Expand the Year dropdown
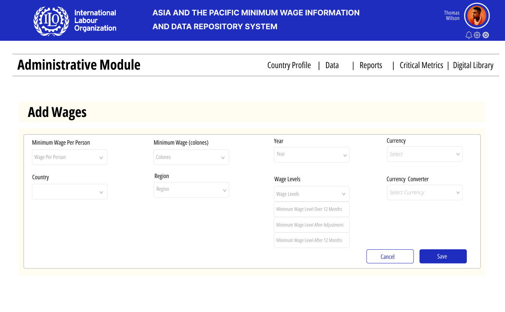Screen dimensions: 505x312 pyautogui.click(x=311, y=155)
